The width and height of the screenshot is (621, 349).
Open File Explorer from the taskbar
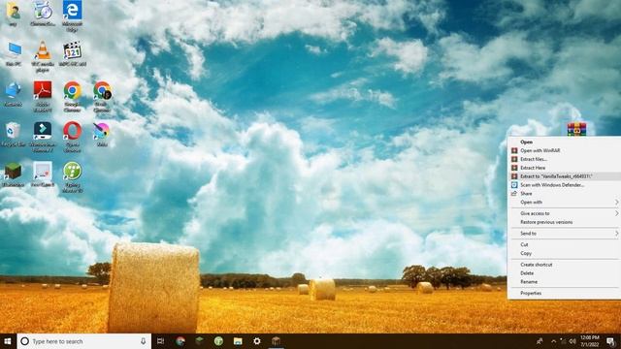click(238, 341)
